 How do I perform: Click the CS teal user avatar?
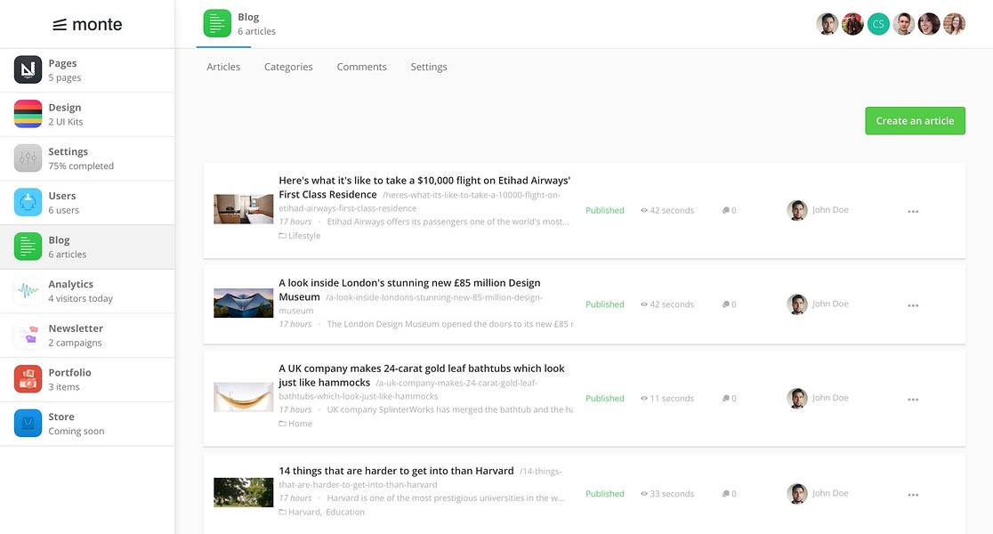(x=877, y=24)
